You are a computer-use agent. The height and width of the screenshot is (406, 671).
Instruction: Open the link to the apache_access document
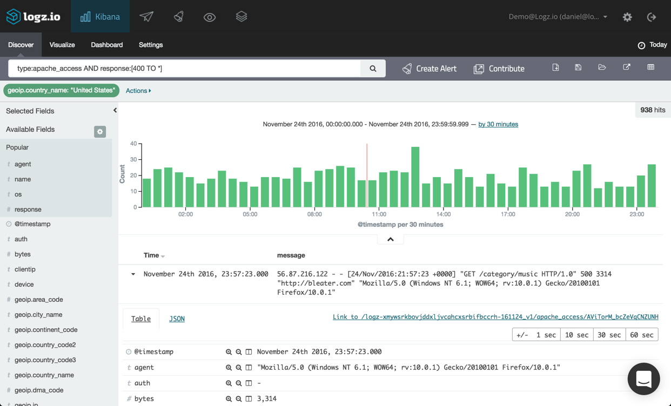(495, 317)
